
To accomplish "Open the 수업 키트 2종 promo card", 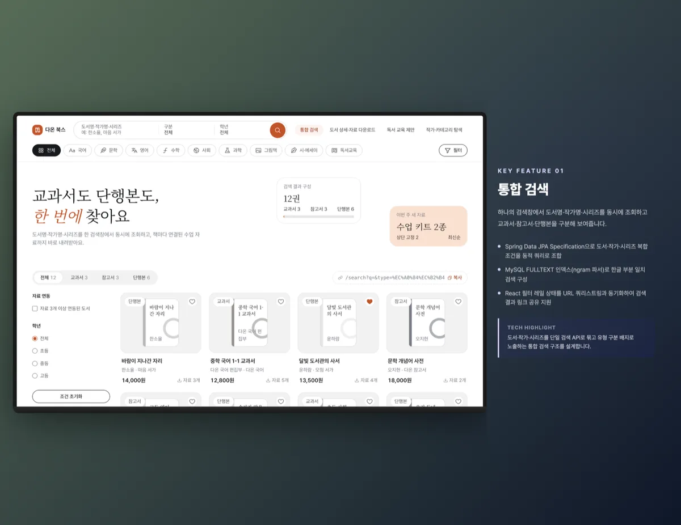I will pyautogui.click(x=428, y=226).
